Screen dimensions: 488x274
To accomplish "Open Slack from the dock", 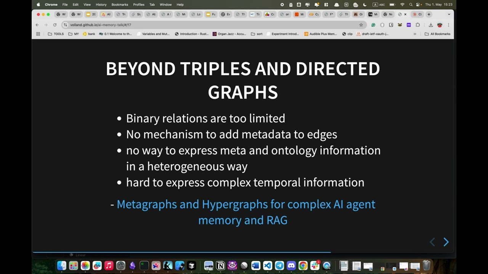I will [315, 265].
